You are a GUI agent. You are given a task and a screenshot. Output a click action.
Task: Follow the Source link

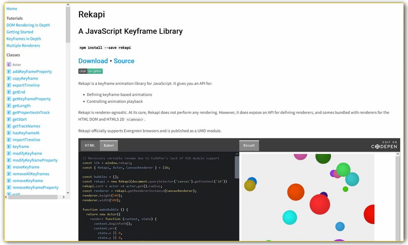click(124, 61)
